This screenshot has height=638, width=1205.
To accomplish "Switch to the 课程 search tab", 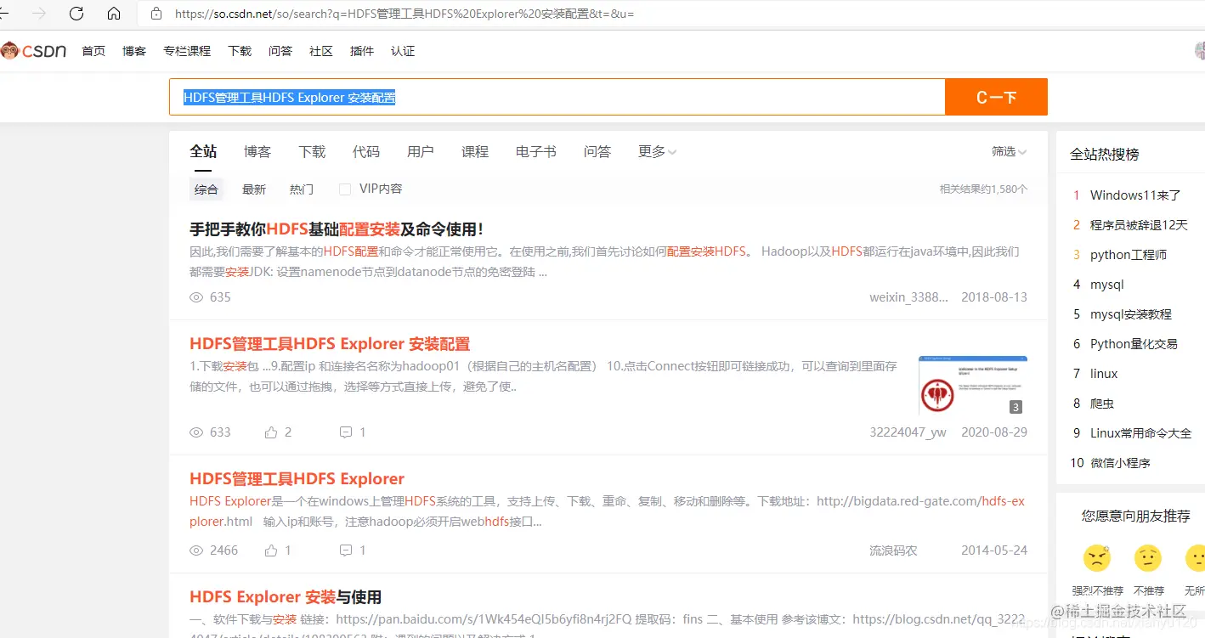I will [475, 152].
